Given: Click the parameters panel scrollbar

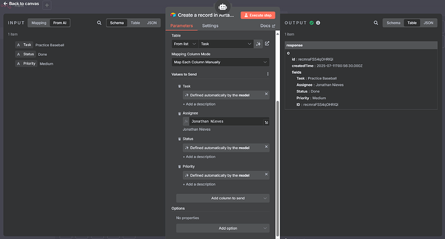Looking at the screenshot, I should coord(277,168).
